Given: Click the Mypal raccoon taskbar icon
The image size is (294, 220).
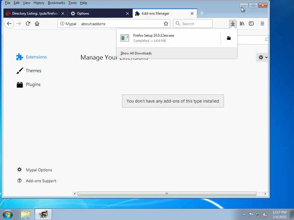Looking at the screenshot, I should coord(43,214).
